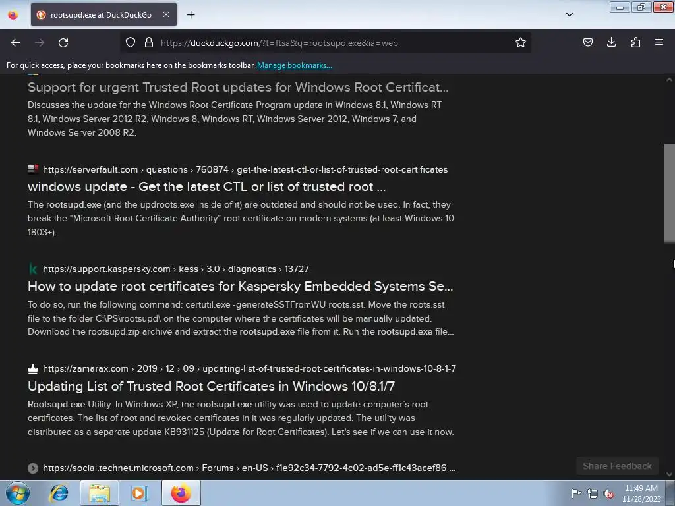Open the social.technet.microsoft.com result URL
The height and width of the screenshot is (506, 675).
coord(249,468)
